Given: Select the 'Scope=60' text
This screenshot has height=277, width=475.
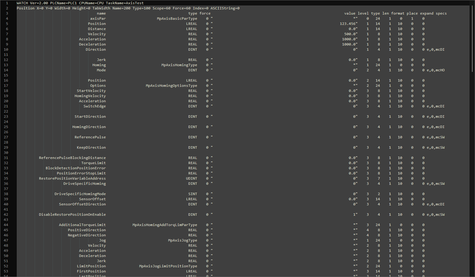Looking at the screenshot, I should point(161,8).
